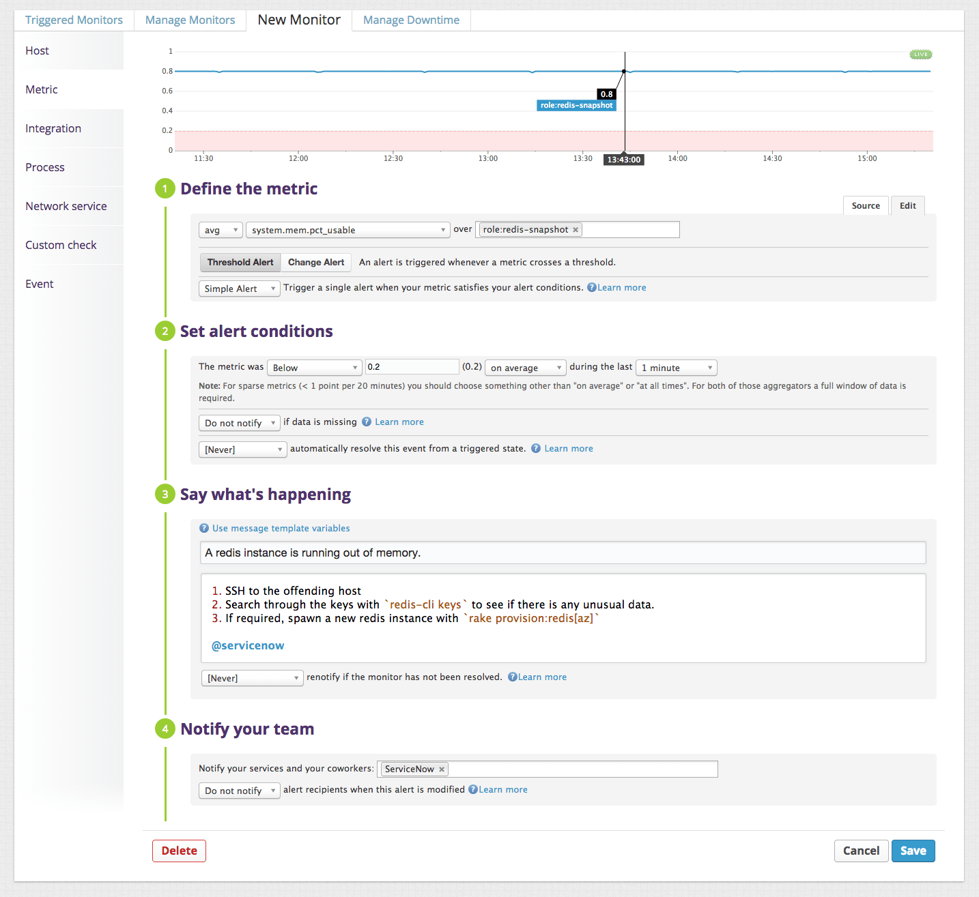Screen dimensions: 979x897
Task: Select Network service in the sidebar
Action: click(66, 207)
